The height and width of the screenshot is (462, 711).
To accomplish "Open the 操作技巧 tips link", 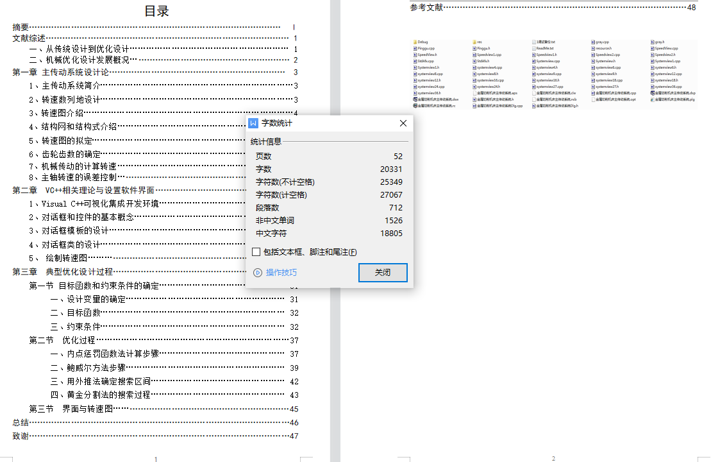I will click(281, 272).
